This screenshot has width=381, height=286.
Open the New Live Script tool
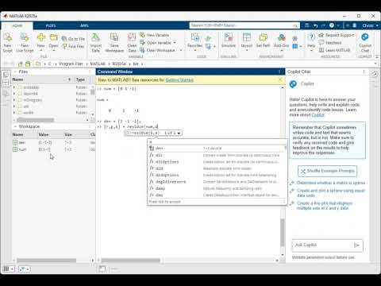[x=25, y=37]
